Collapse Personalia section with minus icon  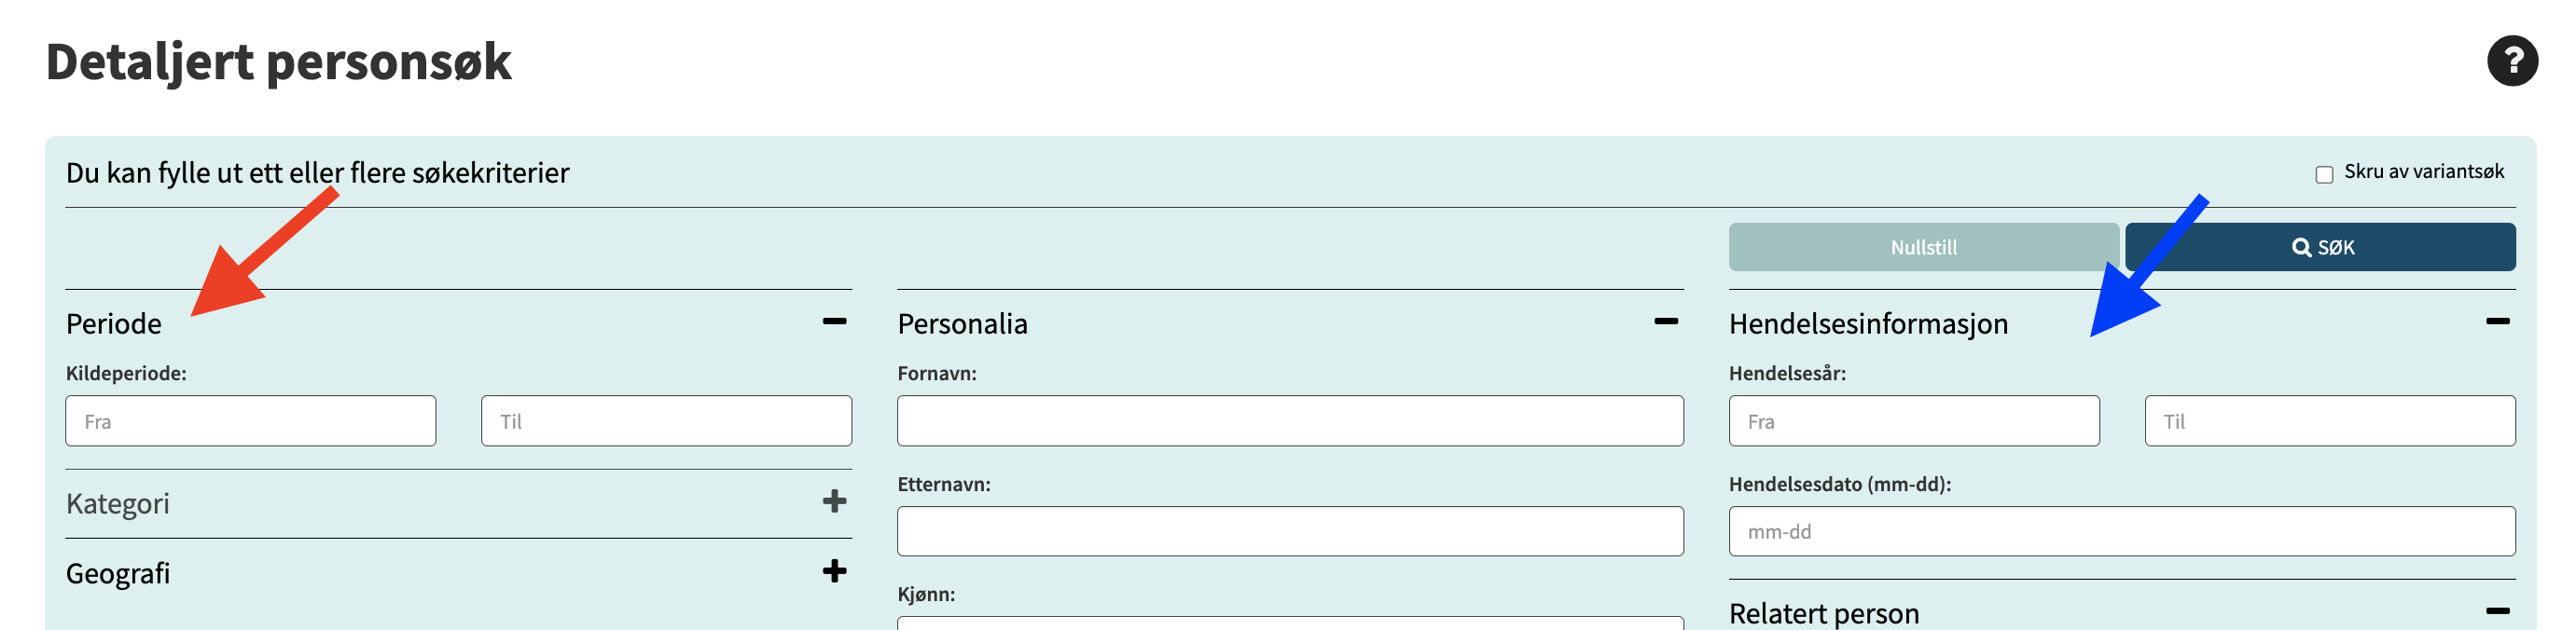pyautogui.click(x=1665, y=321)
